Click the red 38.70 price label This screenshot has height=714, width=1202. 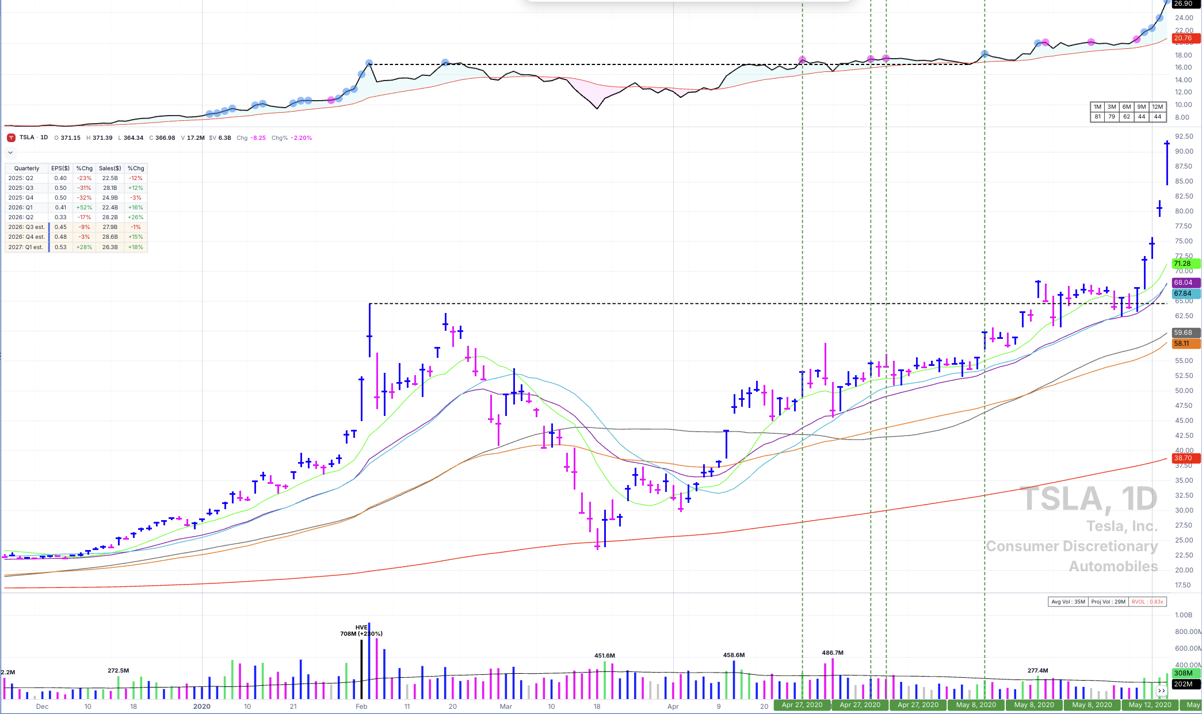pyautogui.click(x=1186, y=458)
